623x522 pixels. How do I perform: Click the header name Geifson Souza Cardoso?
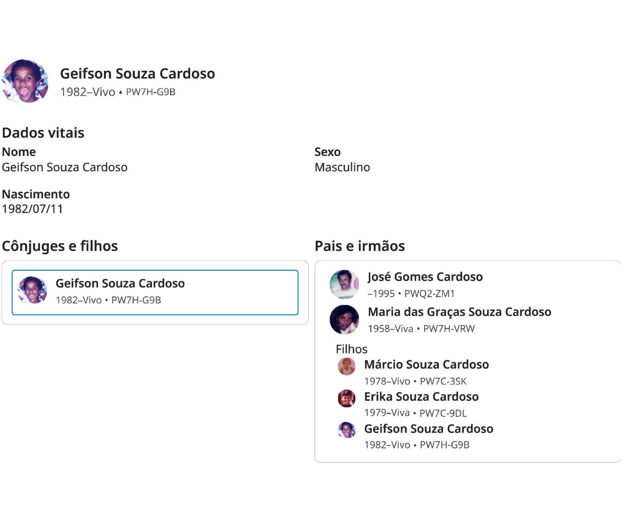137,74
